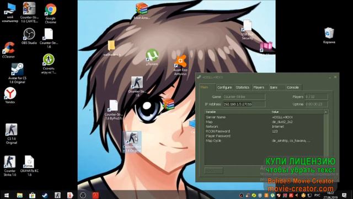Open File Explorer from the taskbar
The height and width of the screenshot is (199, 353).
coord(20,195)
